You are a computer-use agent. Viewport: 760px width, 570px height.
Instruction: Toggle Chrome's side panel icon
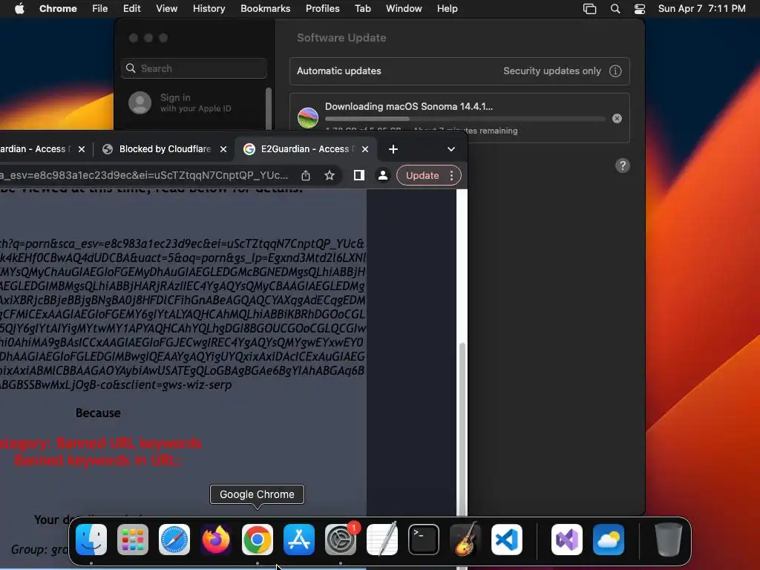(358, 175)
